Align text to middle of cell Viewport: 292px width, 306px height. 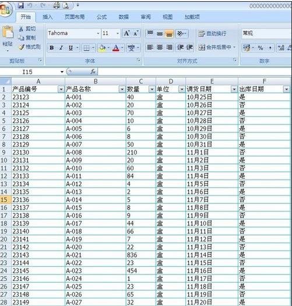[160, 33]
